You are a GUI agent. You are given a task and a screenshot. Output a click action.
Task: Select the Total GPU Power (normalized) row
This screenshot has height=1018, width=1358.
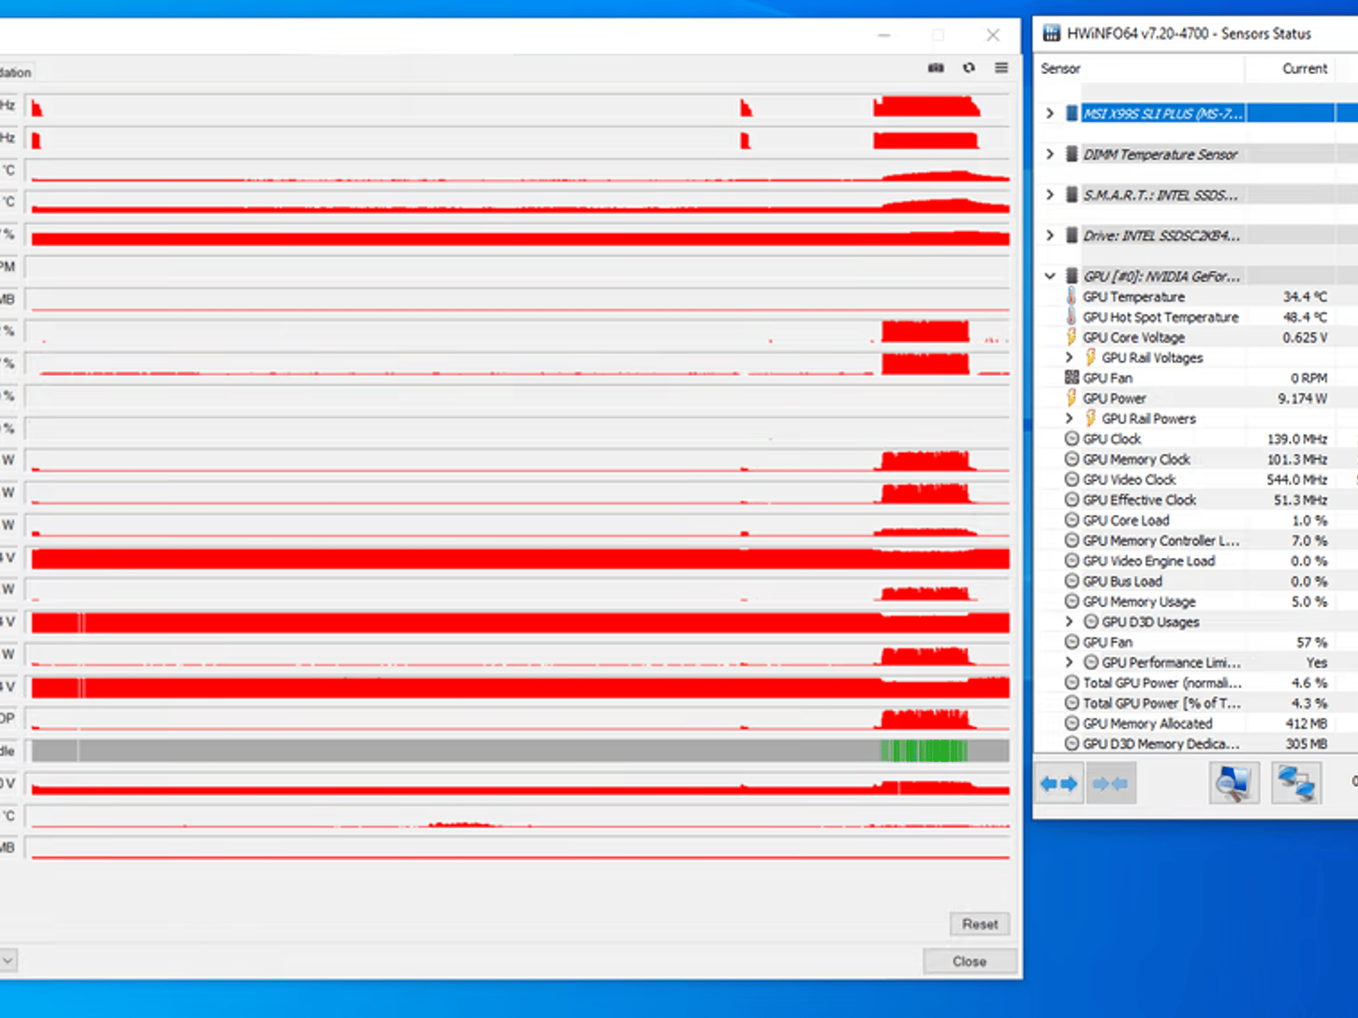[x=1196, y=683]
